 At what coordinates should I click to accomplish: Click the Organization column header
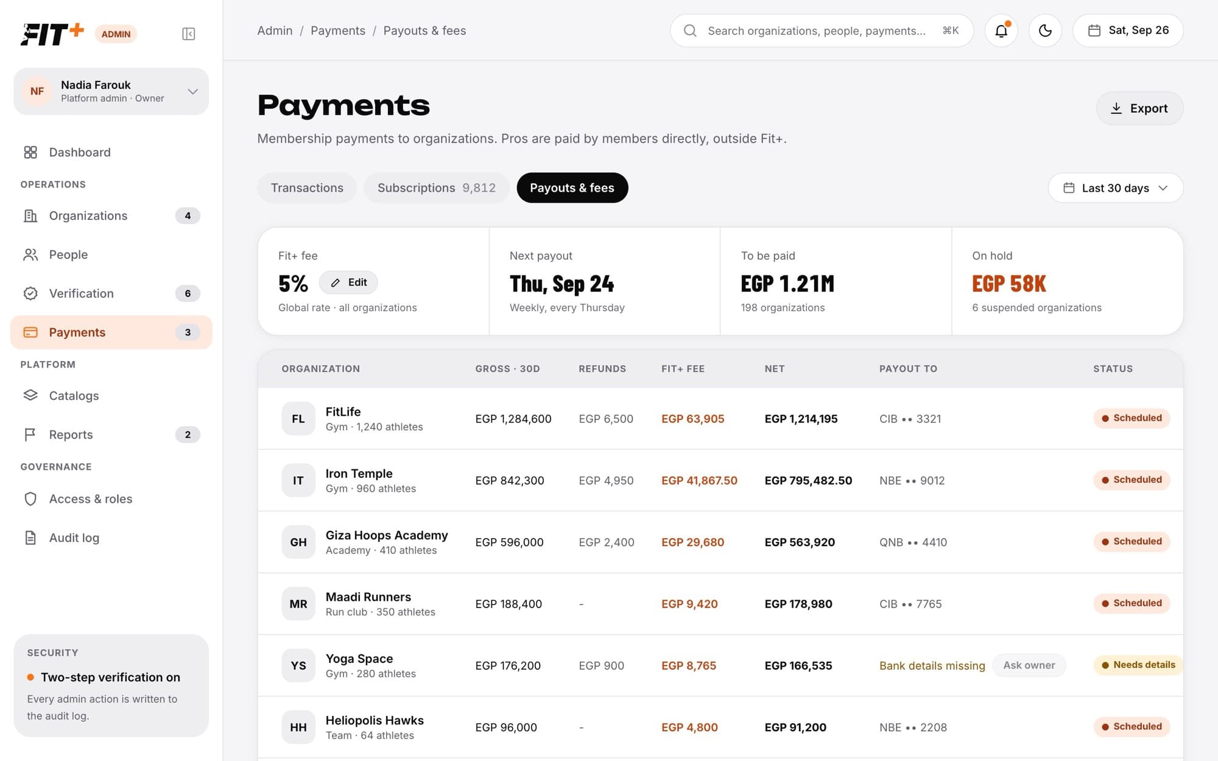click(x=321, y=369)
